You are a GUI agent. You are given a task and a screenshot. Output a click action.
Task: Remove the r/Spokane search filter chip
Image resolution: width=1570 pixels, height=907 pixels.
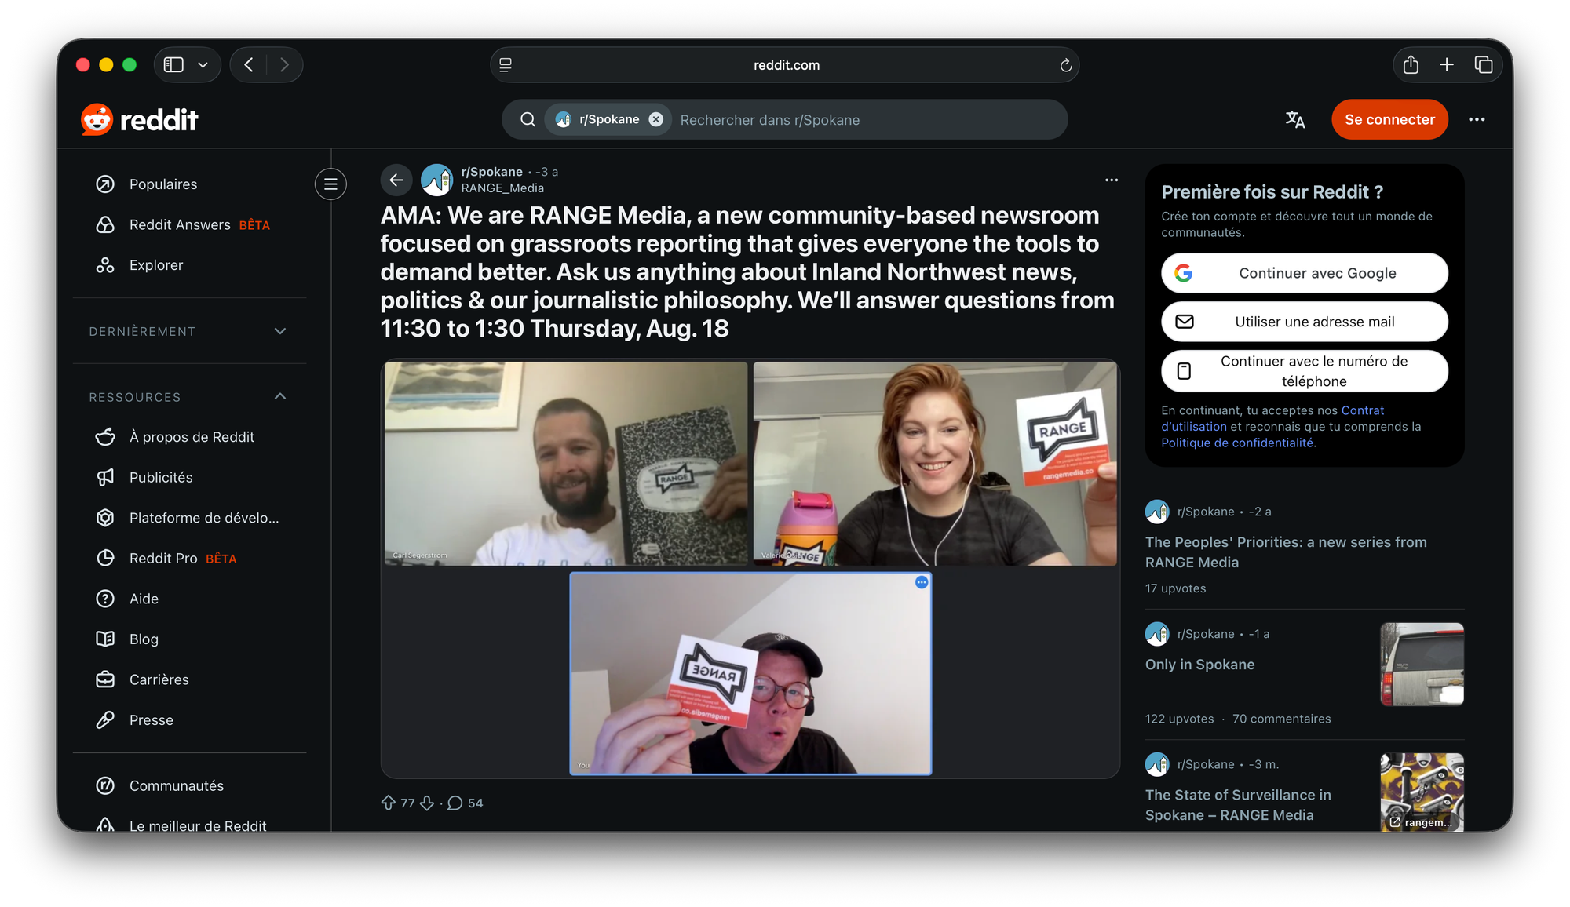click(656, 119)
